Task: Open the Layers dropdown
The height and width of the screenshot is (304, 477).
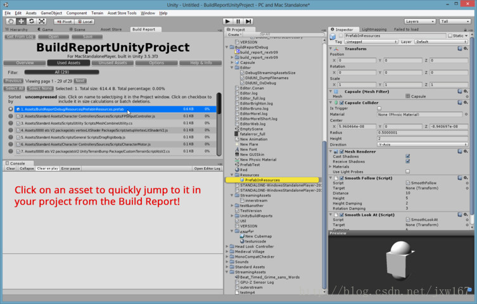Action: click(x=420, y=22)
